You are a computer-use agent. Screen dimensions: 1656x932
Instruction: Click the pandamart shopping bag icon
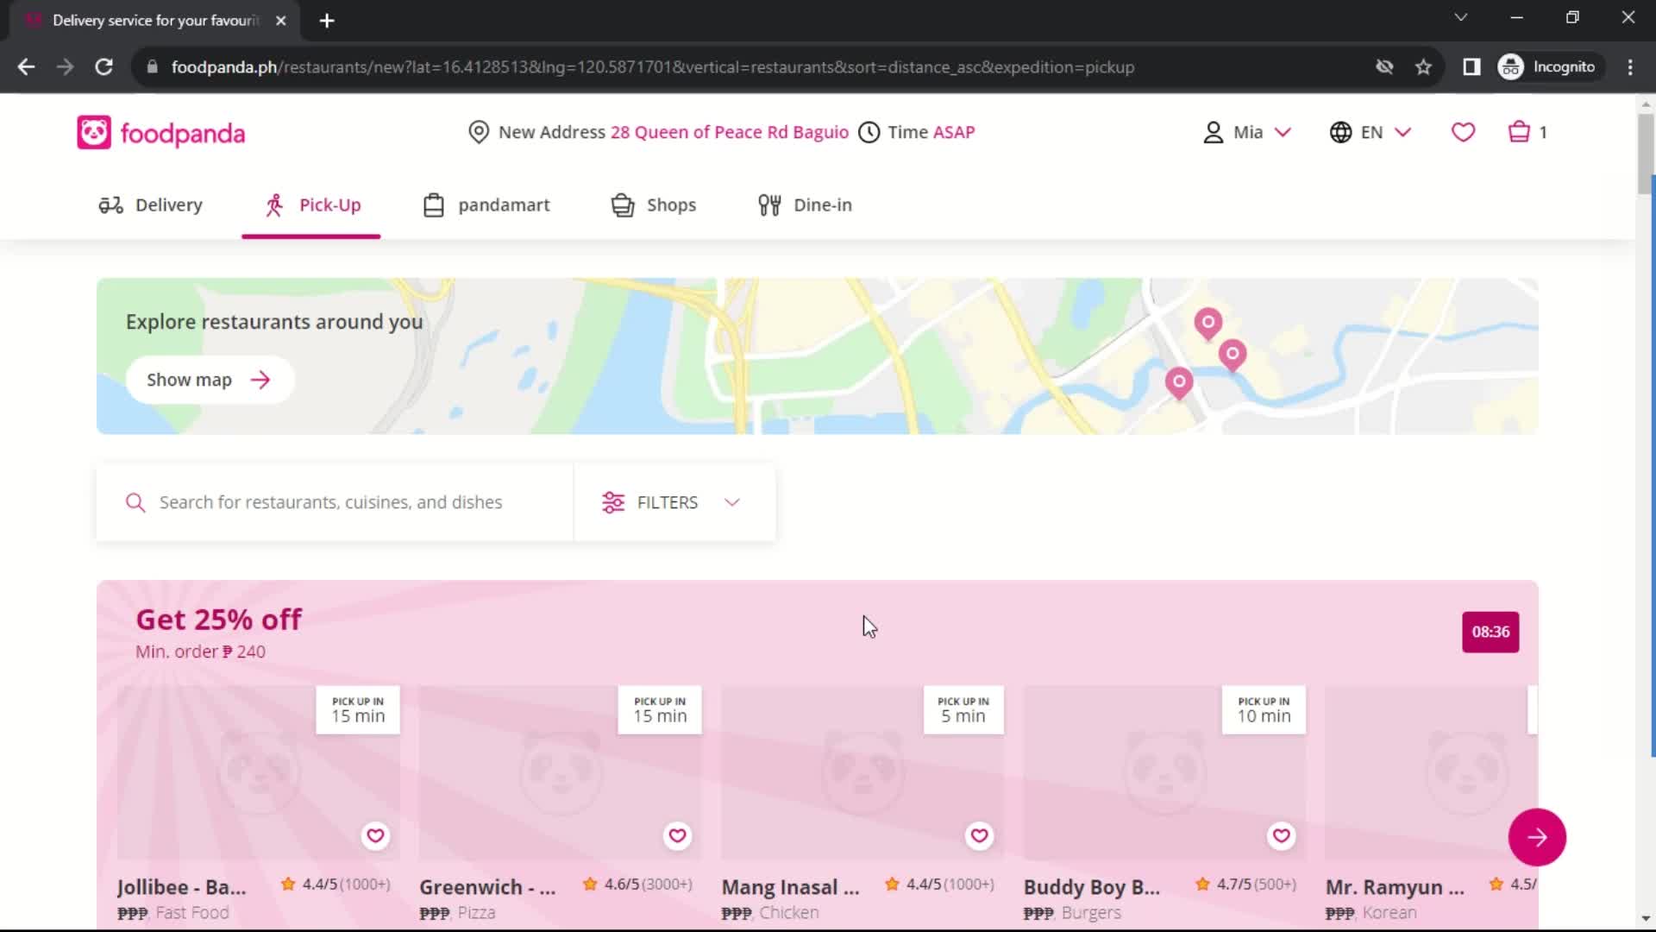(433, 205)
